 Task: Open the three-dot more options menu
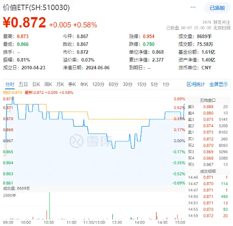coord(193,7)
